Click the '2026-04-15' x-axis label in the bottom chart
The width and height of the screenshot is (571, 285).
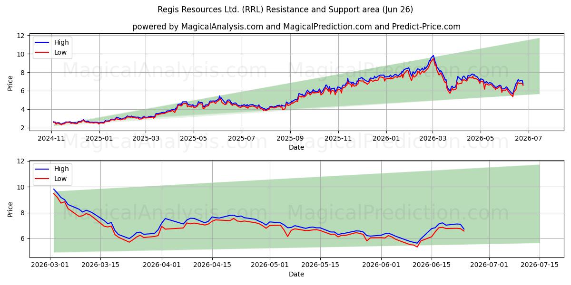coord(212,265)
